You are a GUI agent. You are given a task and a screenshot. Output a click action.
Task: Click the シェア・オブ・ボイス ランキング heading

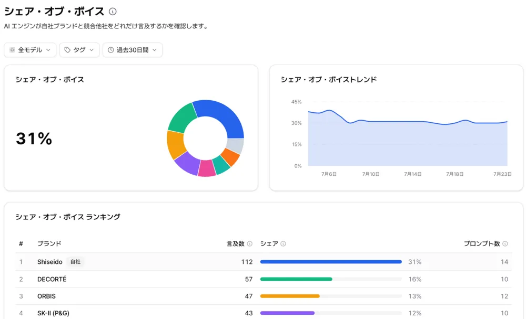68,217
